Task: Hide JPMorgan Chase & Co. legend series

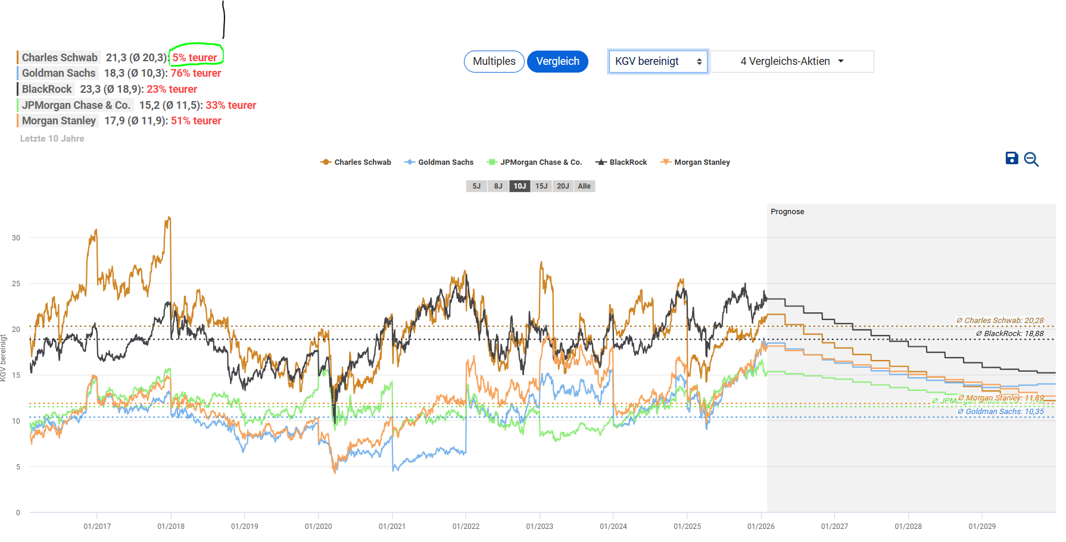Action: point(534,162)
